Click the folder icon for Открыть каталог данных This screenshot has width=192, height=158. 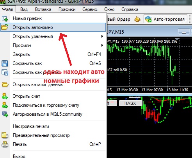pos(5,84)
